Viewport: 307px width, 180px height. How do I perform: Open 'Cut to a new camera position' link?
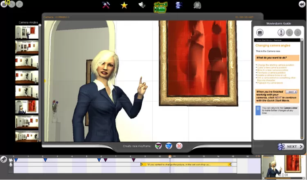[272, 67]
